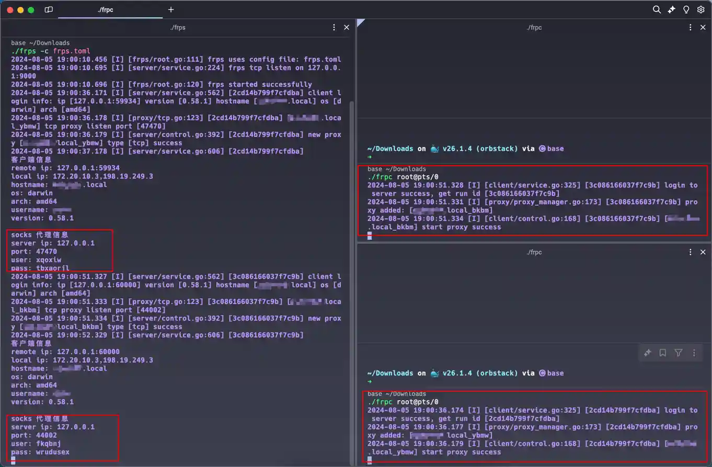
Task: Open the search magnifier in title bar
Action: click(657, 9)
